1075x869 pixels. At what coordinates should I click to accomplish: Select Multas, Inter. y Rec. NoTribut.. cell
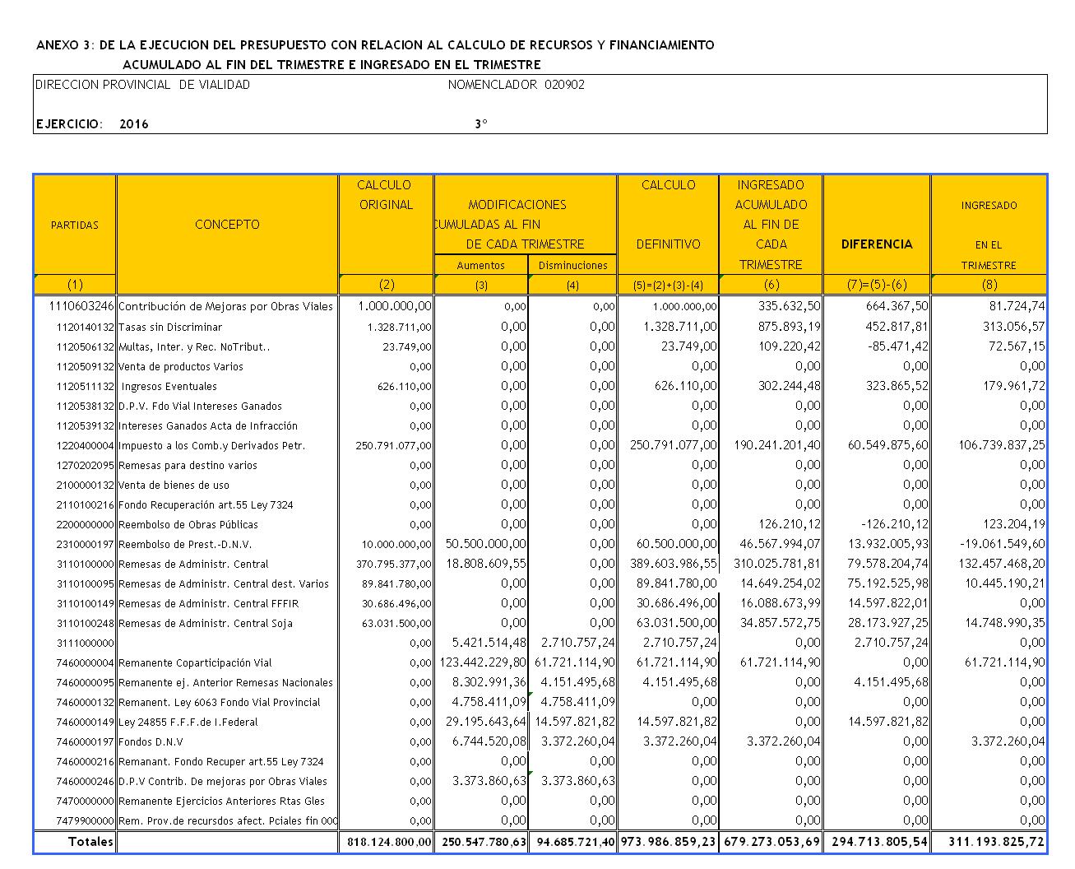click(194, 346)
